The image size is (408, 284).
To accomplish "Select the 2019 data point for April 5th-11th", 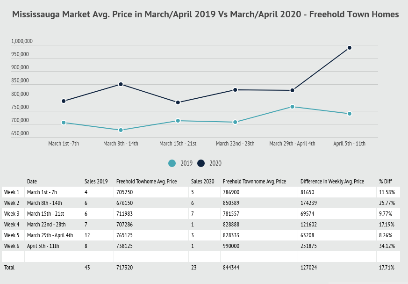I will 350,114.
